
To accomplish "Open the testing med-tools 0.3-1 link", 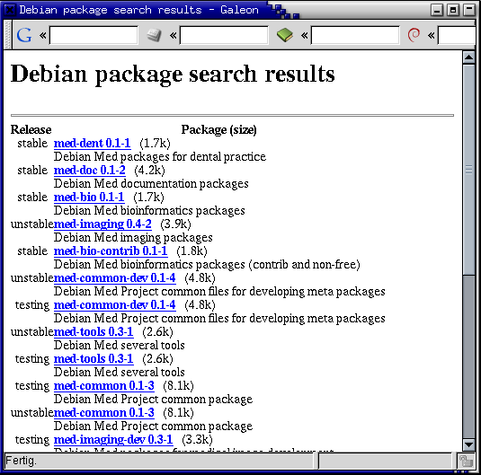I will click(x=94, y=359).
